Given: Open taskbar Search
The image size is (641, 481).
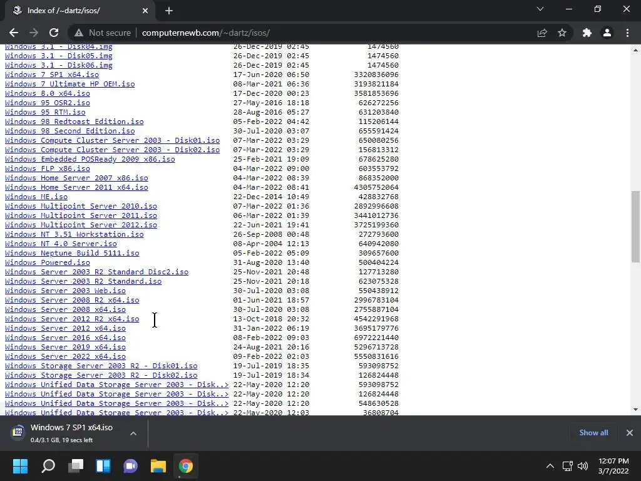Looking at the screenshot, I should [48, 466].
